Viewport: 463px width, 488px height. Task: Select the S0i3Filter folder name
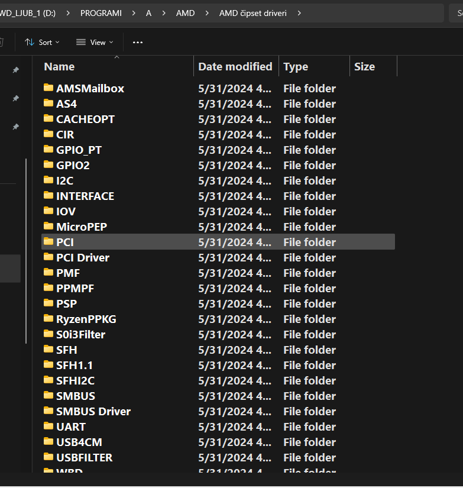pos(80,334)
